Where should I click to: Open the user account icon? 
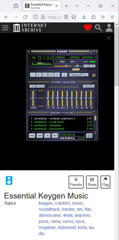(109, 28)
